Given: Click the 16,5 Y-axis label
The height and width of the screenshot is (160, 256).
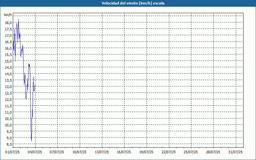Looking at the screenshot, I should [8, 42].
